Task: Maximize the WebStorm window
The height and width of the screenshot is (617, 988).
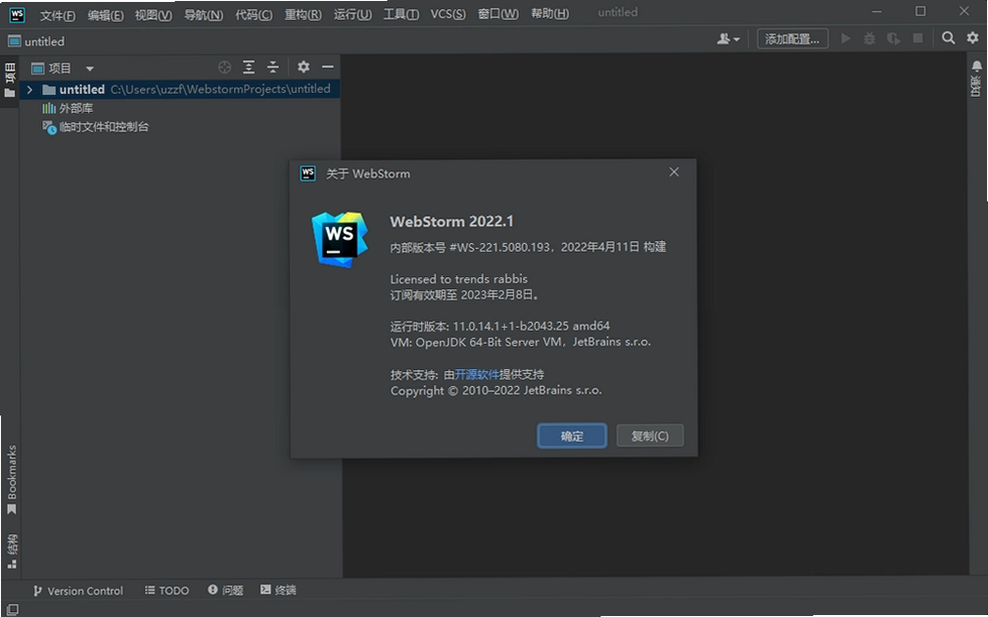Action: coord(920,12)
